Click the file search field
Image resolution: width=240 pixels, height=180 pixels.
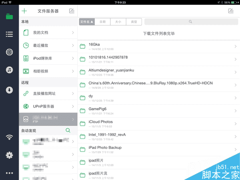tap(191, 22)
